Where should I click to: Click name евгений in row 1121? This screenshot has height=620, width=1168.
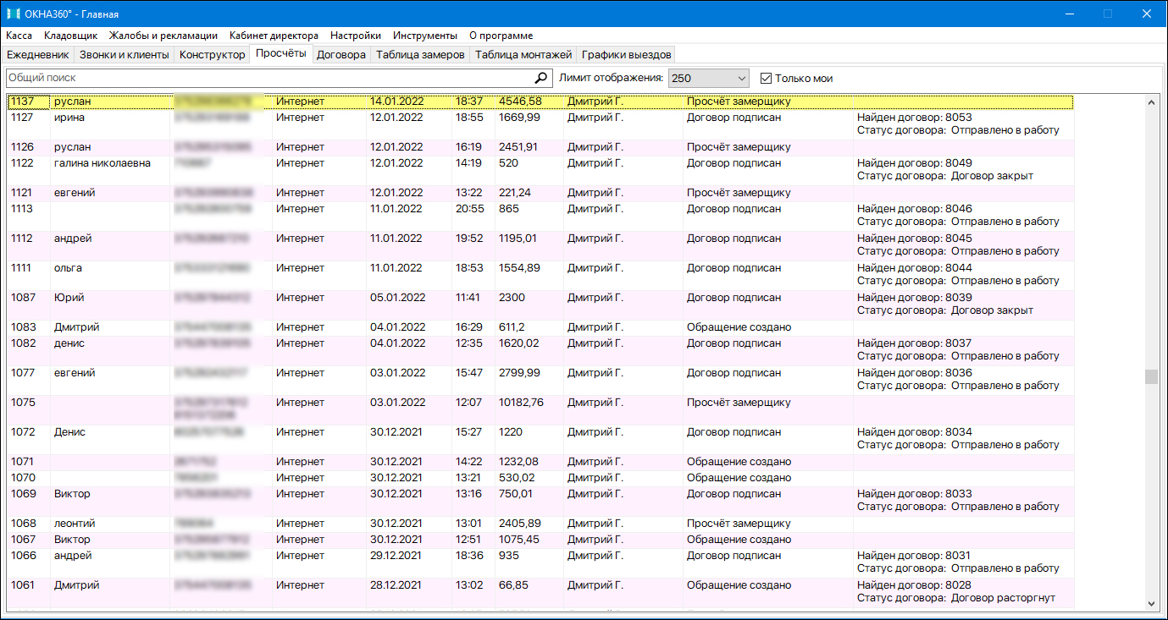point(75,193)
